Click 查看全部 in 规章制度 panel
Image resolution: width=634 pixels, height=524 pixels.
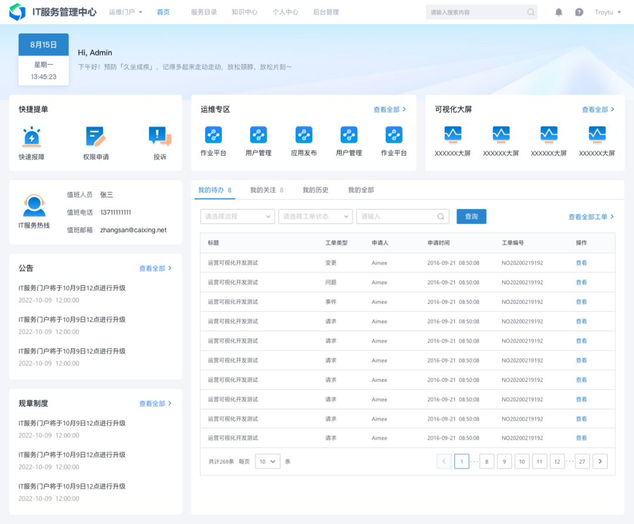pos(155,404)
